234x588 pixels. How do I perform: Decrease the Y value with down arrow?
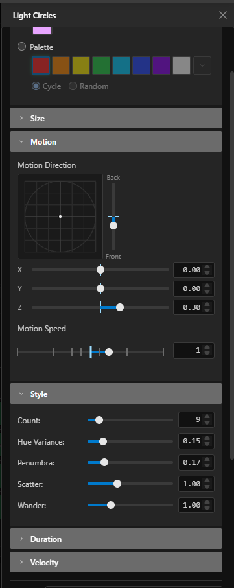tap(207, 292)
